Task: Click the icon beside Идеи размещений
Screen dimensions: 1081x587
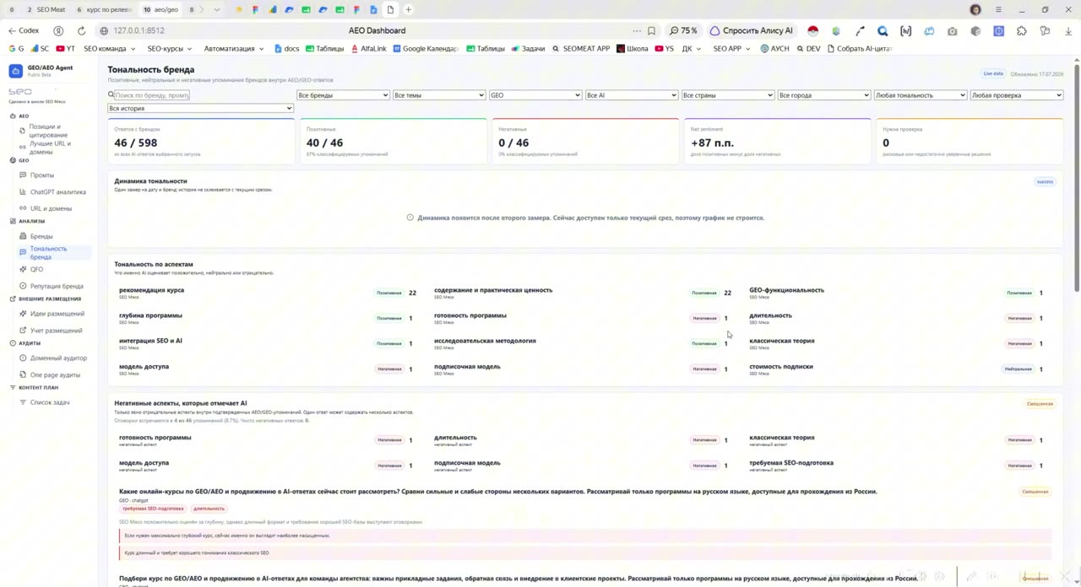Action: tap(23, 314)
